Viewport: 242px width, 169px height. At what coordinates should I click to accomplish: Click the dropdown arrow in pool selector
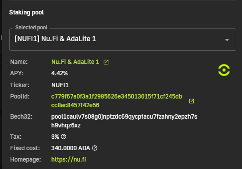click(227, 40)
